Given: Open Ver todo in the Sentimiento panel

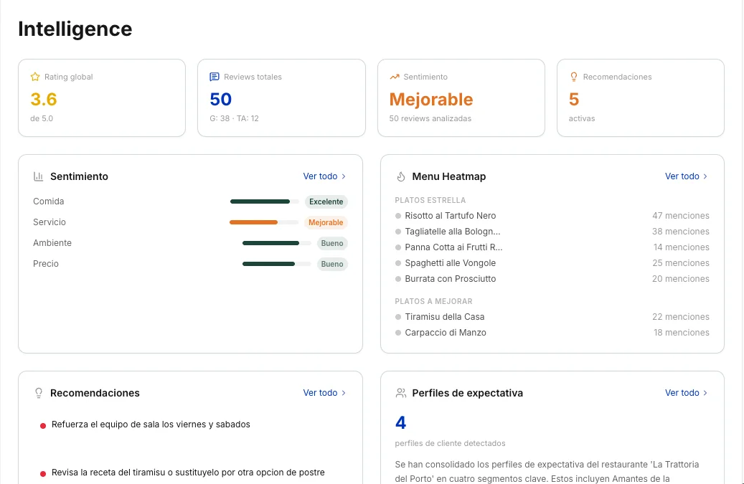Looking at the screenshot, I should [320, 176].
